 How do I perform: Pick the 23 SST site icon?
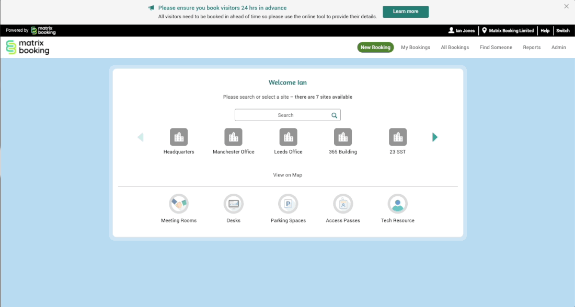398,137
